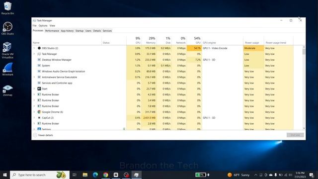Image resolution: width=318 pixels, height=179 pixels.
Task: Expand the Antimalware Service Executable row
Action: [34, 77]
